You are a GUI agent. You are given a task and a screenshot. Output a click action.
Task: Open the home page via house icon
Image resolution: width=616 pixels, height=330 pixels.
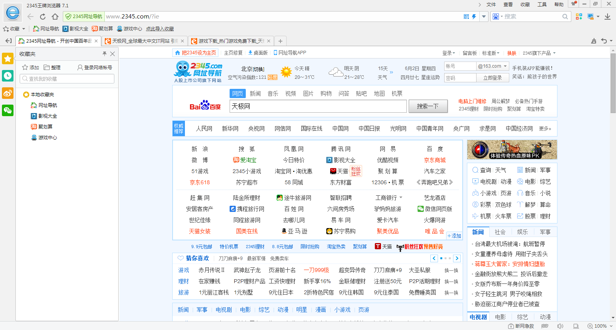click(55, 17)
